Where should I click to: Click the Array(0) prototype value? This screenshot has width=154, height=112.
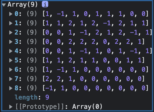pyautogui.click(x=87, y=106)
